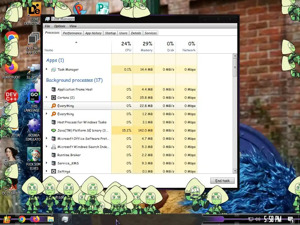Screen dimensions: 300x225
Task: Click the Service_KMS process icon
Action: [x=54, y=163]
